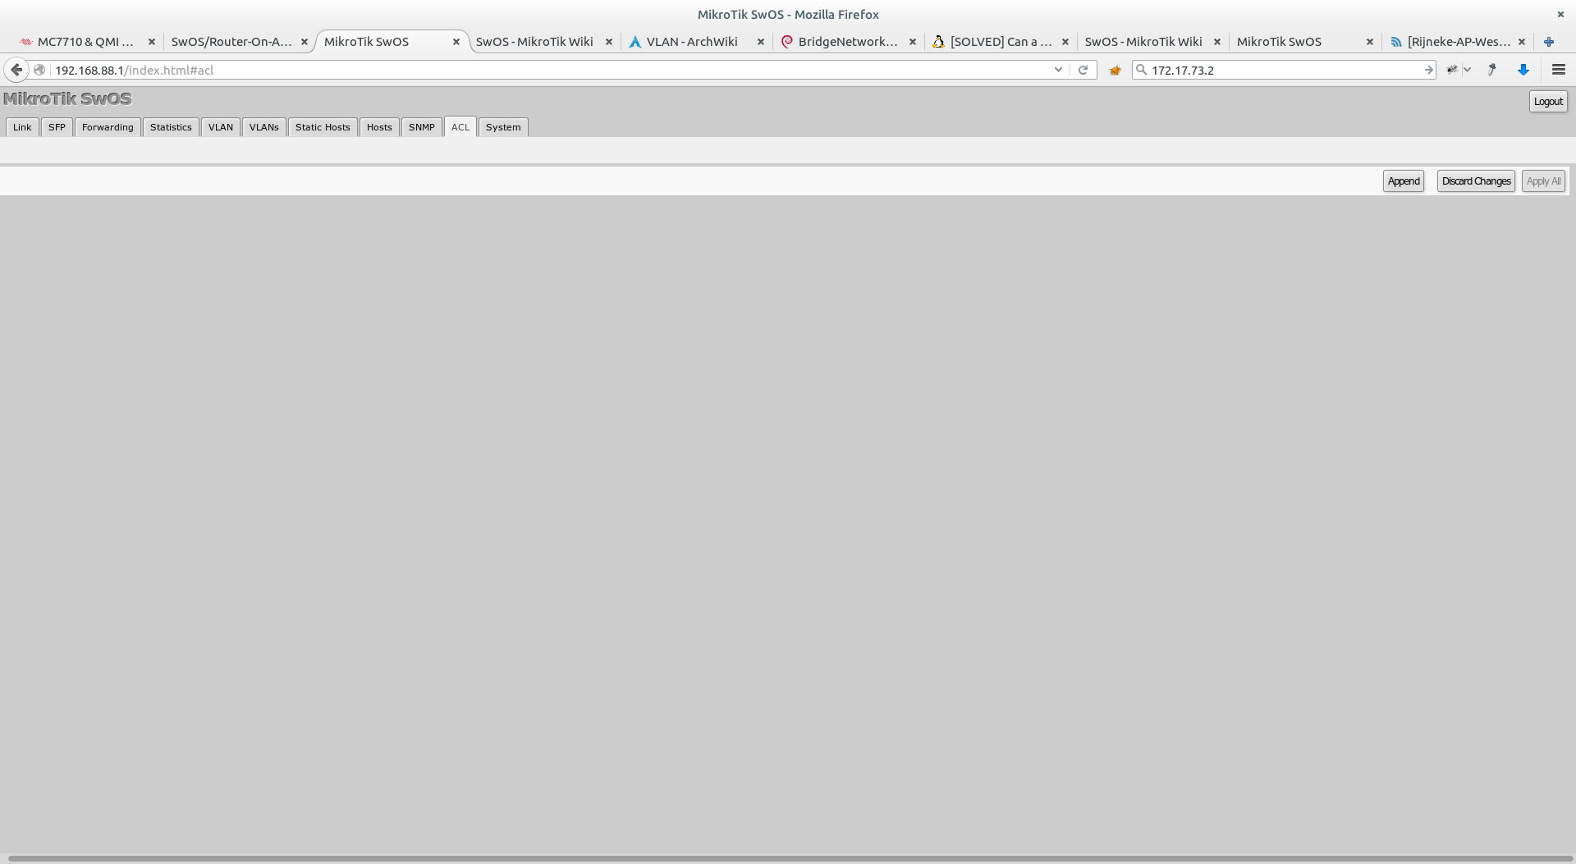Open the downloads arrow icon
The image size is (1576, 864).
[x=1523, y=70]
